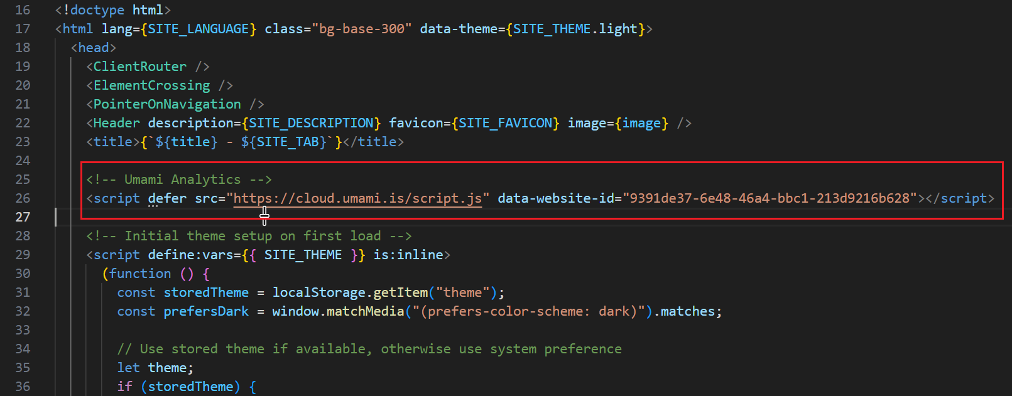Click line number 27 in the gutter
The width and height of the screenshot is (1012, 396).
[23, 217]
